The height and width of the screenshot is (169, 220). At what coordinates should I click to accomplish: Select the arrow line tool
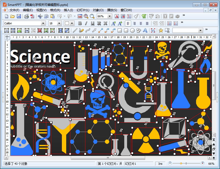(x=94, y=30)
